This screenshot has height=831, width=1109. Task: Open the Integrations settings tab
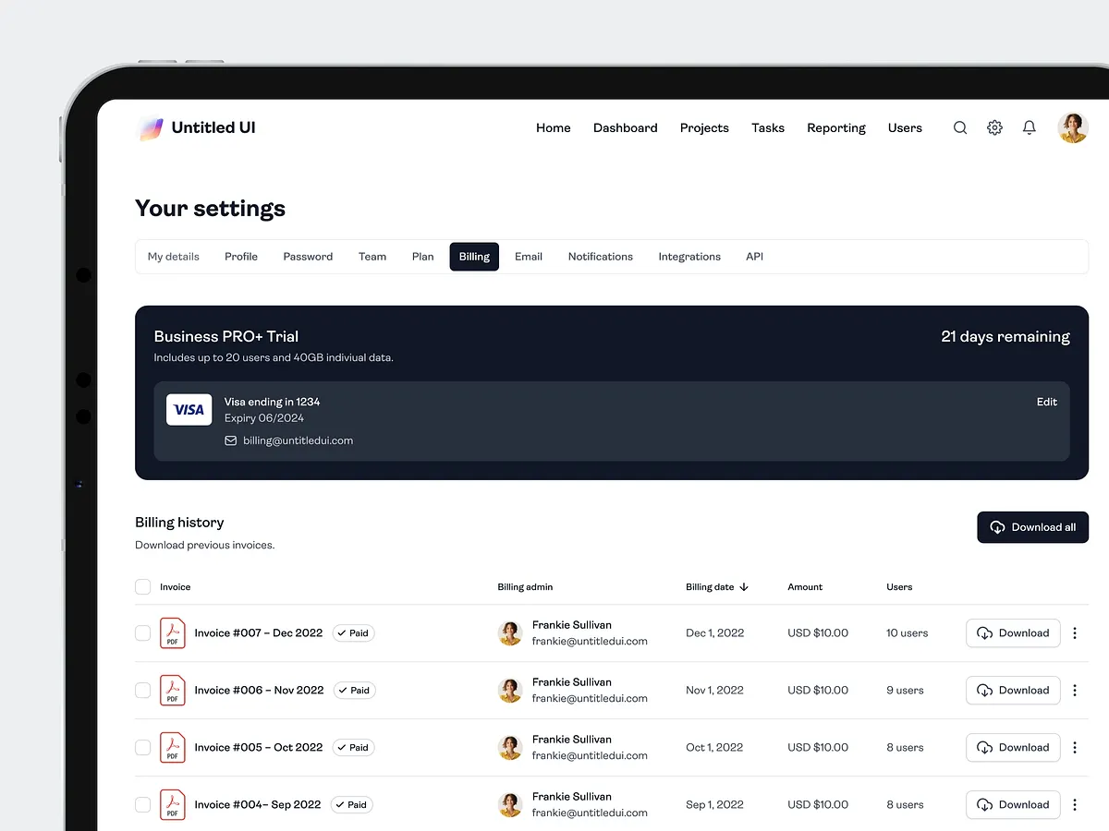pyautogui.click(x=689, y=256)
